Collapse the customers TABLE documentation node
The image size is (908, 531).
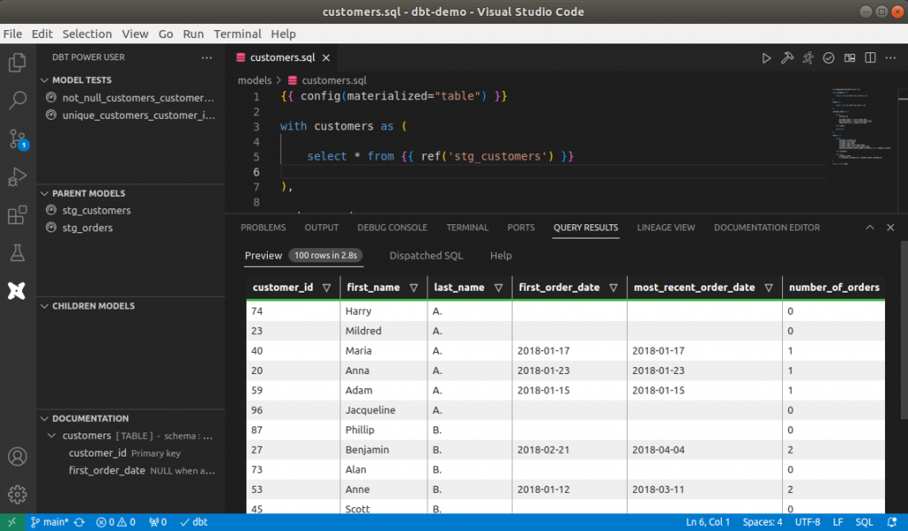[x=51, y=436]
